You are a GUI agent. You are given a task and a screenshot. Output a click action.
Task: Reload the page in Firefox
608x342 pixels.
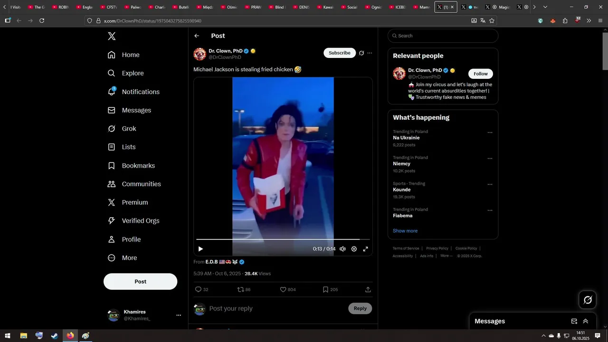[42, 20]
